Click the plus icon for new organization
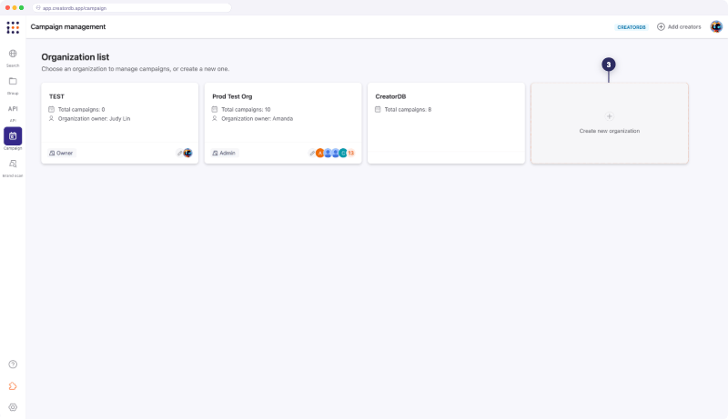Screen dimensions: 728x419 tap(609, 116)
